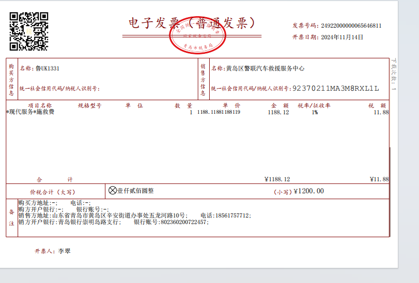
Task: Click the vertical 下载次数: 1 label
Action: tap(394, 75)
